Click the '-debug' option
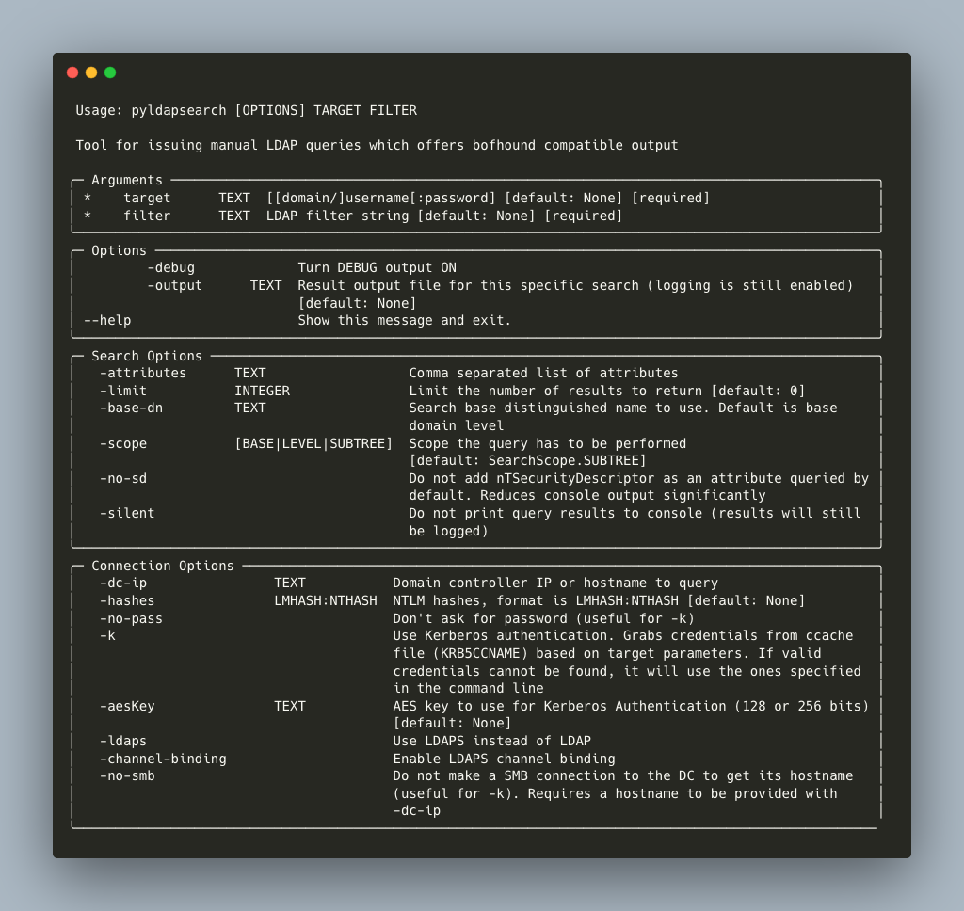 pos(171,268)
